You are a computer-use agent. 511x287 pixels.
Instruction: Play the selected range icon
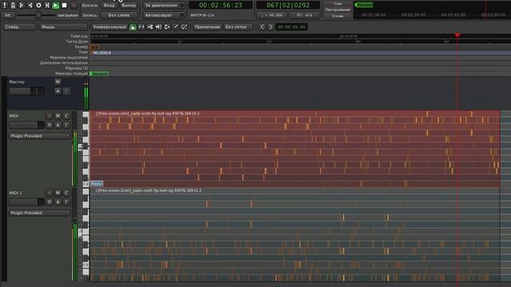tap(47, 6)
